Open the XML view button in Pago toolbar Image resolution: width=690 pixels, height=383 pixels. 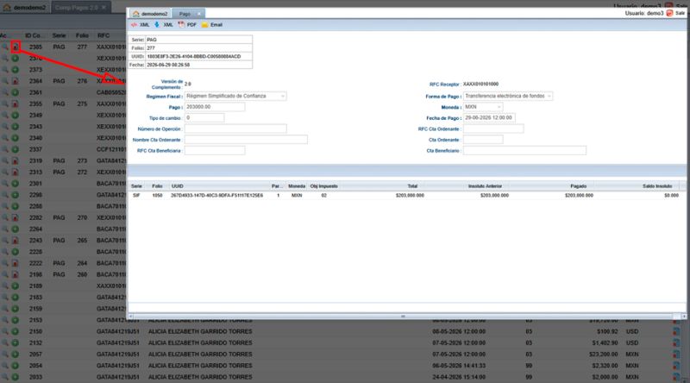141,25
